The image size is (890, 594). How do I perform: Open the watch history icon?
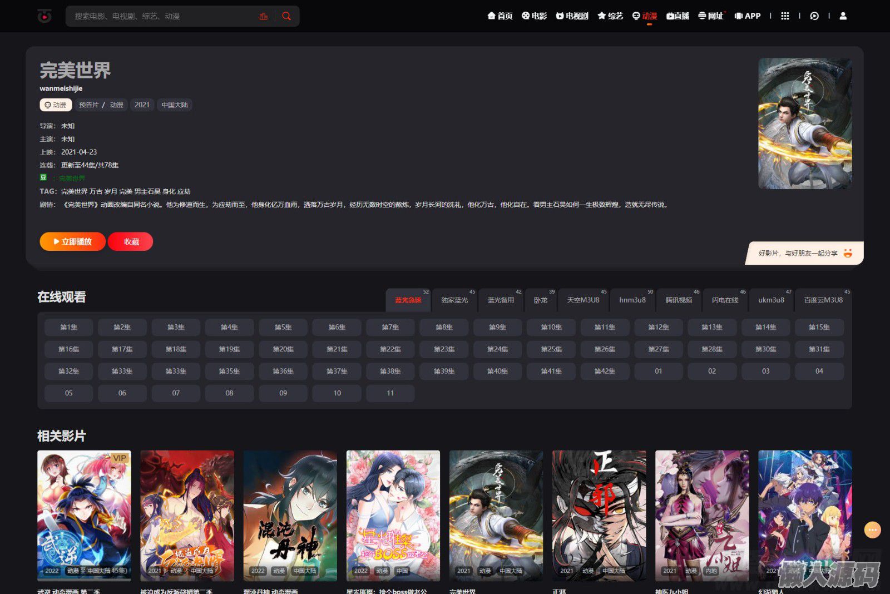[x=814, y=16]
